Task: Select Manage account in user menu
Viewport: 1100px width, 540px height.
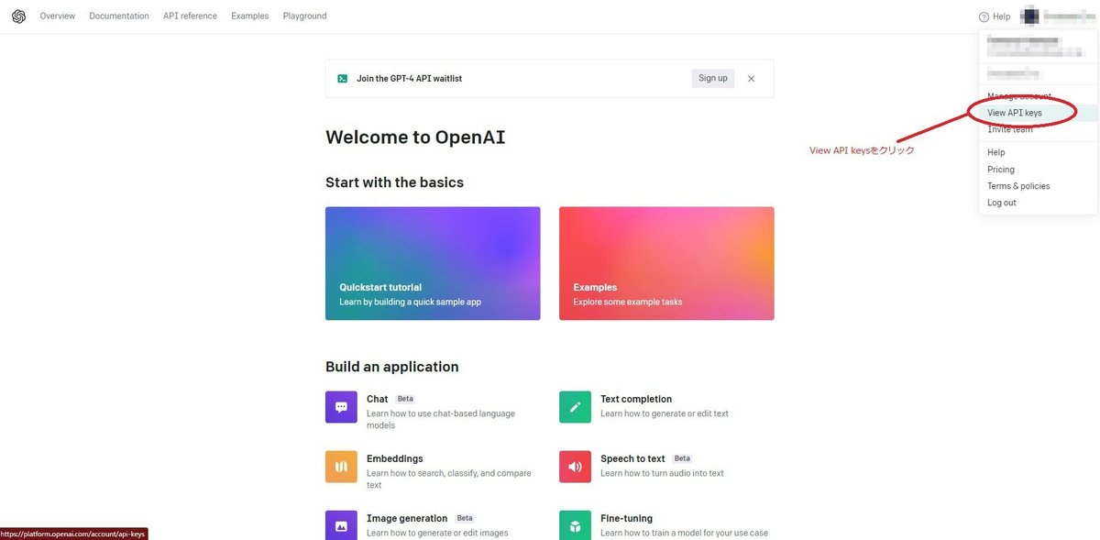Action: tap(1038, 96)
